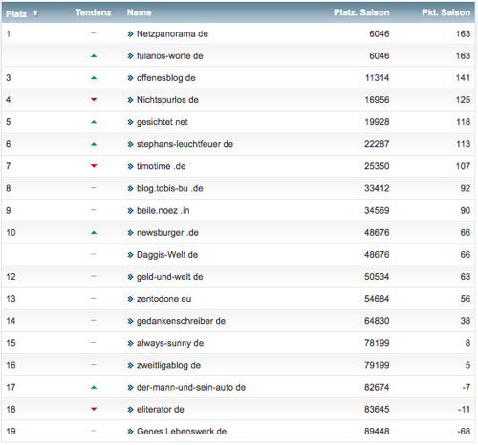Open the Genes Lebenswerk de link
This screenshot has height=445, width=478.
[x=182, y=432]
